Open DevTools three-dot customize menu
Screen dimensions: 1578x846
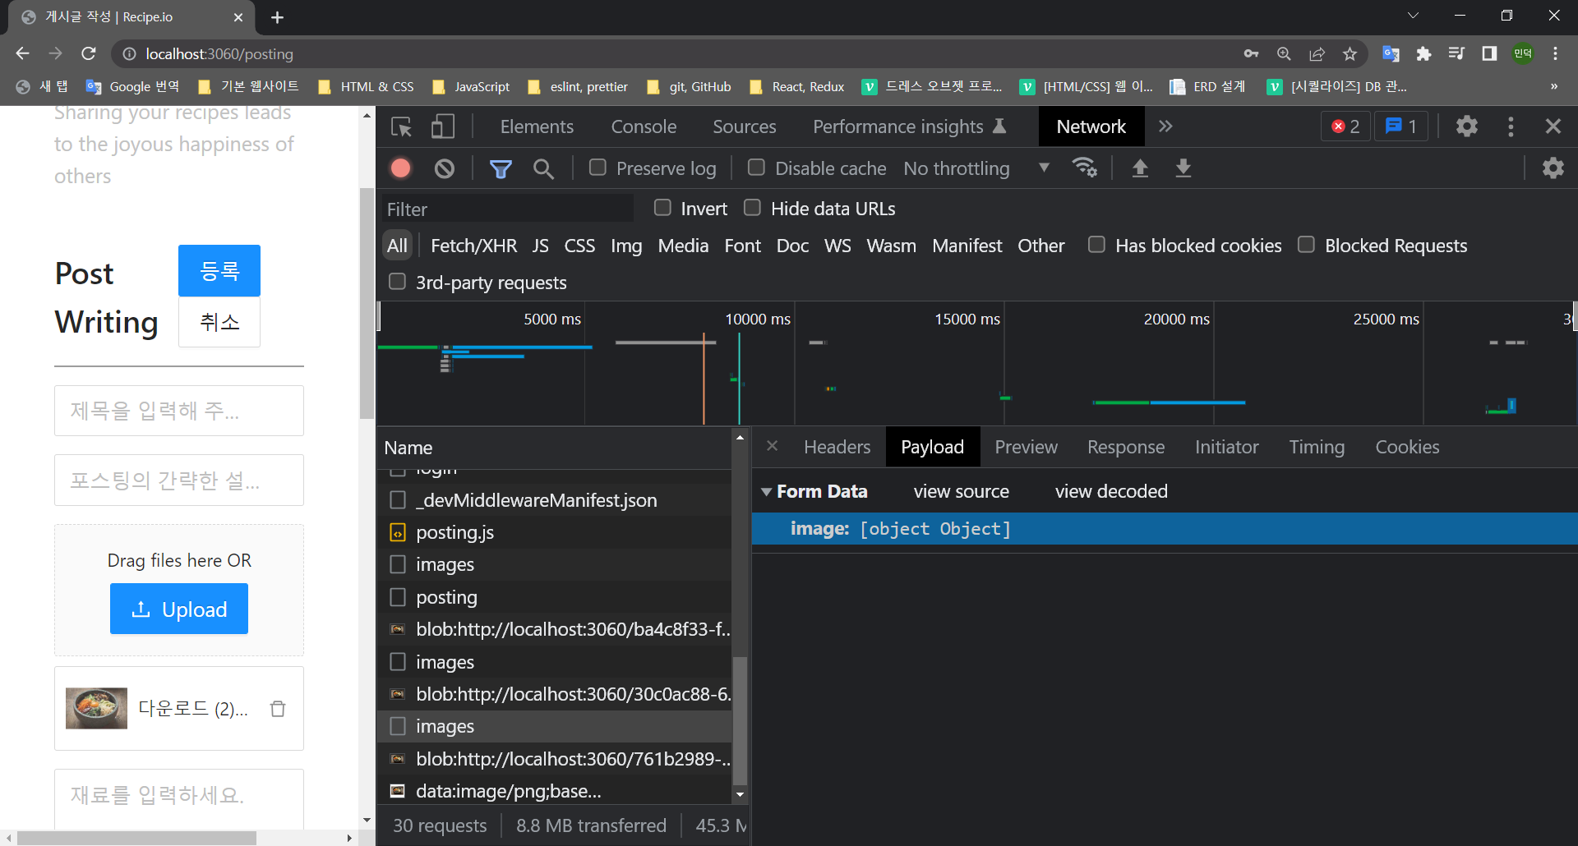coord(1511,126)
